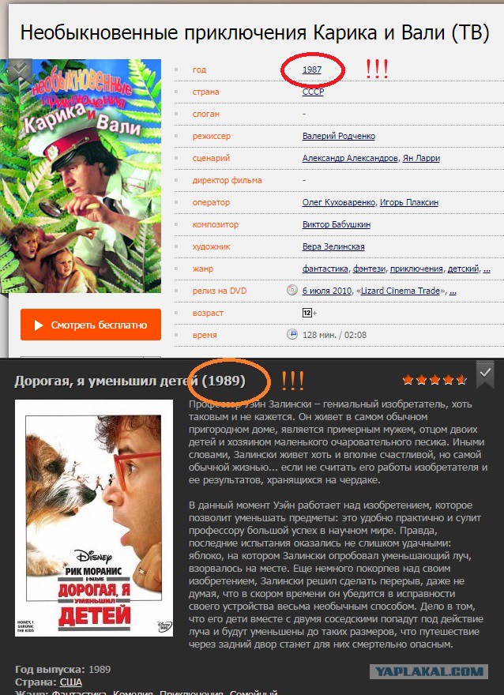Click the Karik and Valya movie poster
The image size is (504, 695).
tap(81, 176)
